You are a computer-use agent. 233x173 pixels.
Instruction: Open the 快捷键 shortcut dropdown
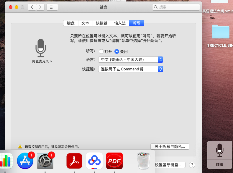[131, 69]
